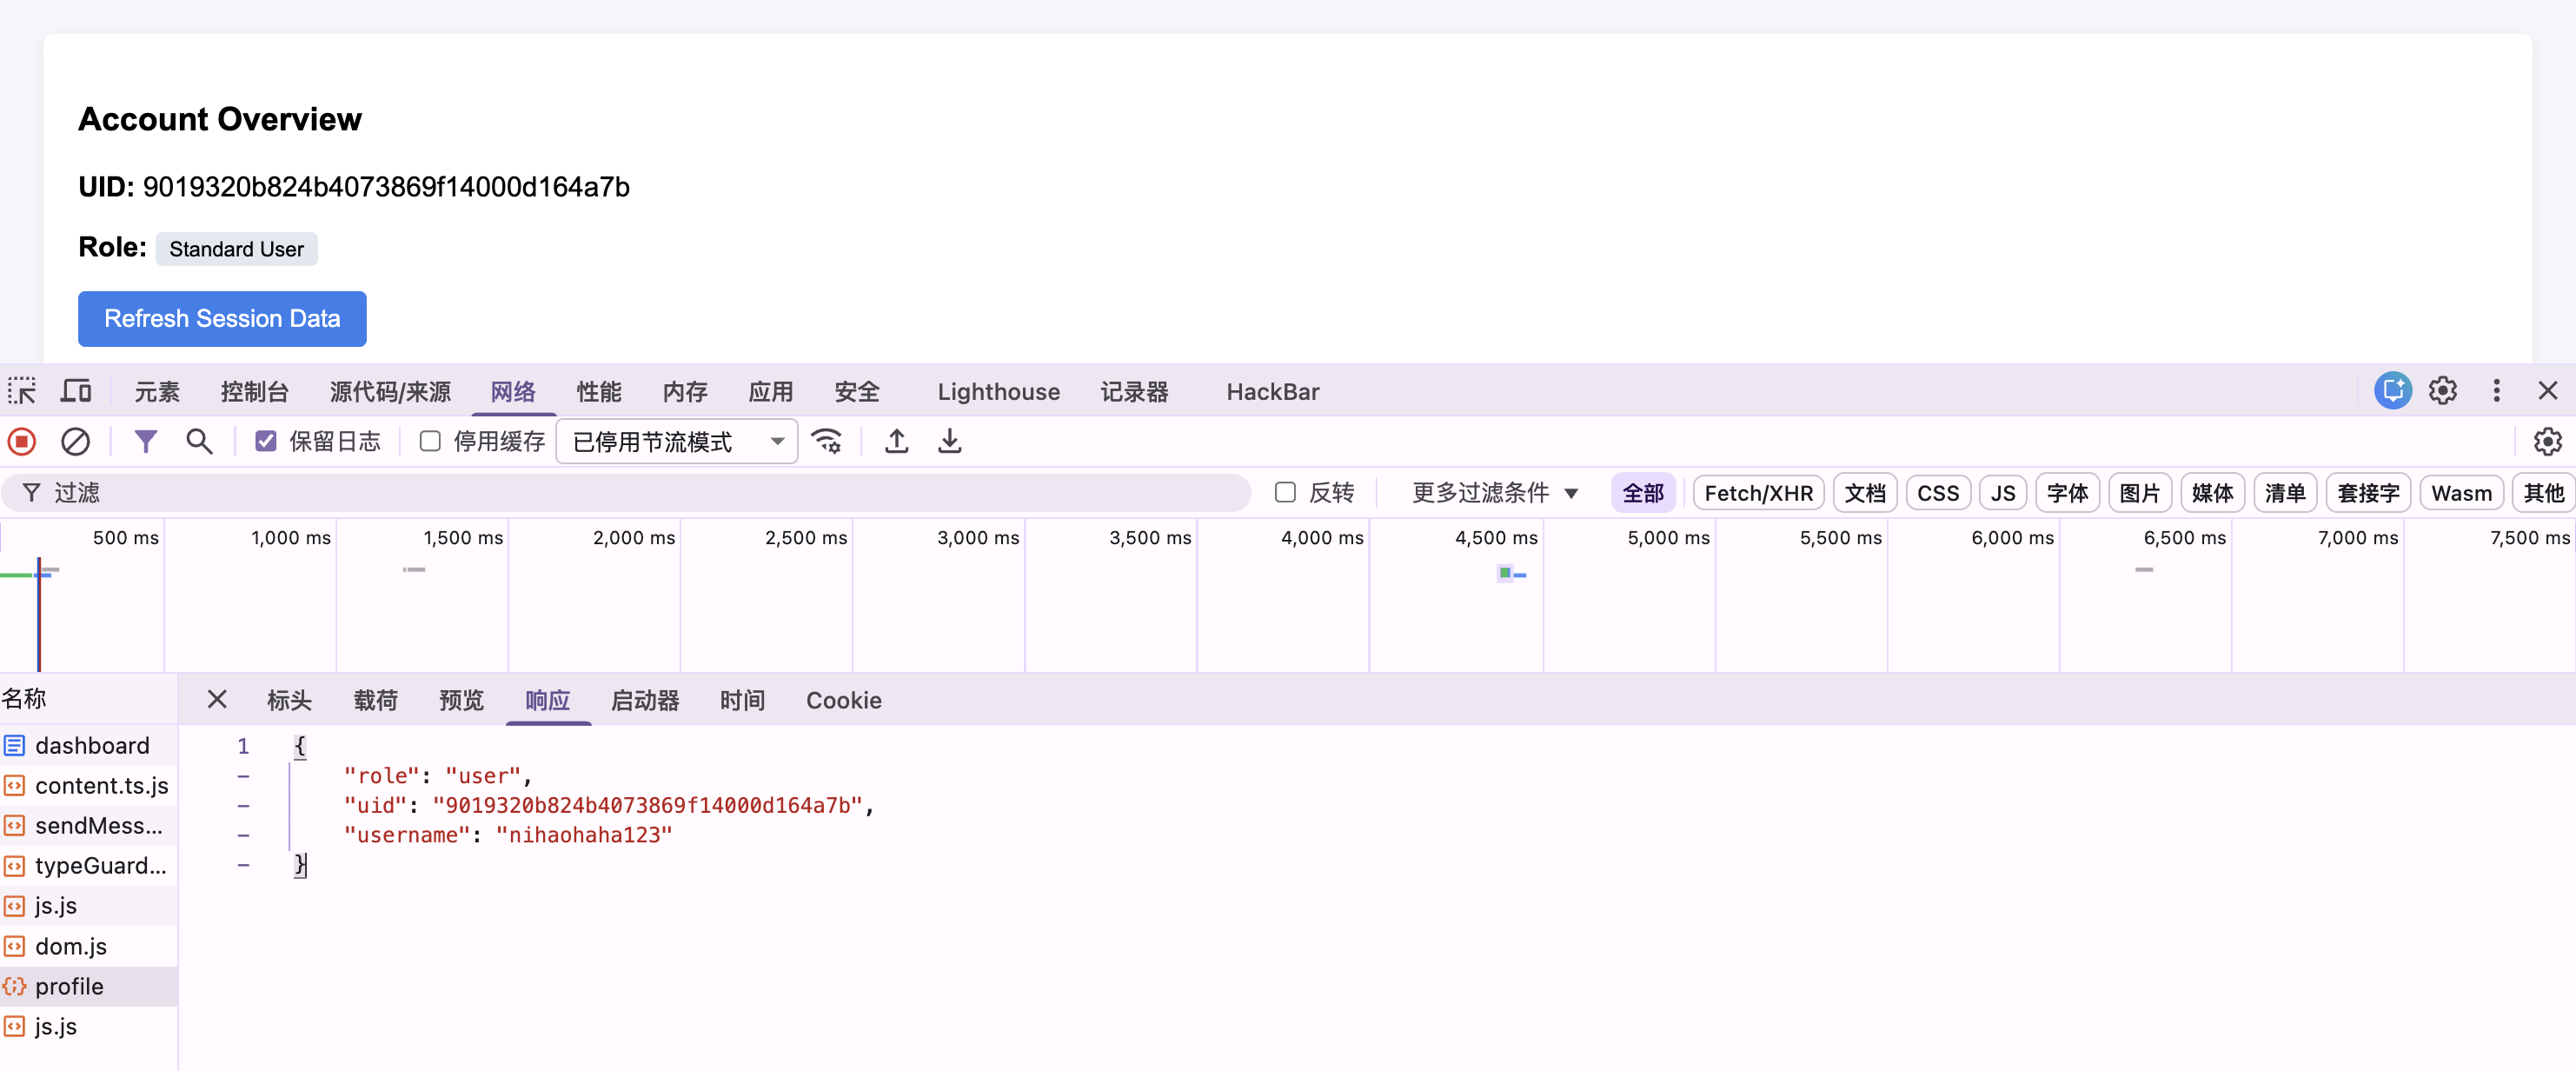Viewport: 2576px width, 1071px height.
Task: Select the inspect element tool
Action: pos(21,391)
